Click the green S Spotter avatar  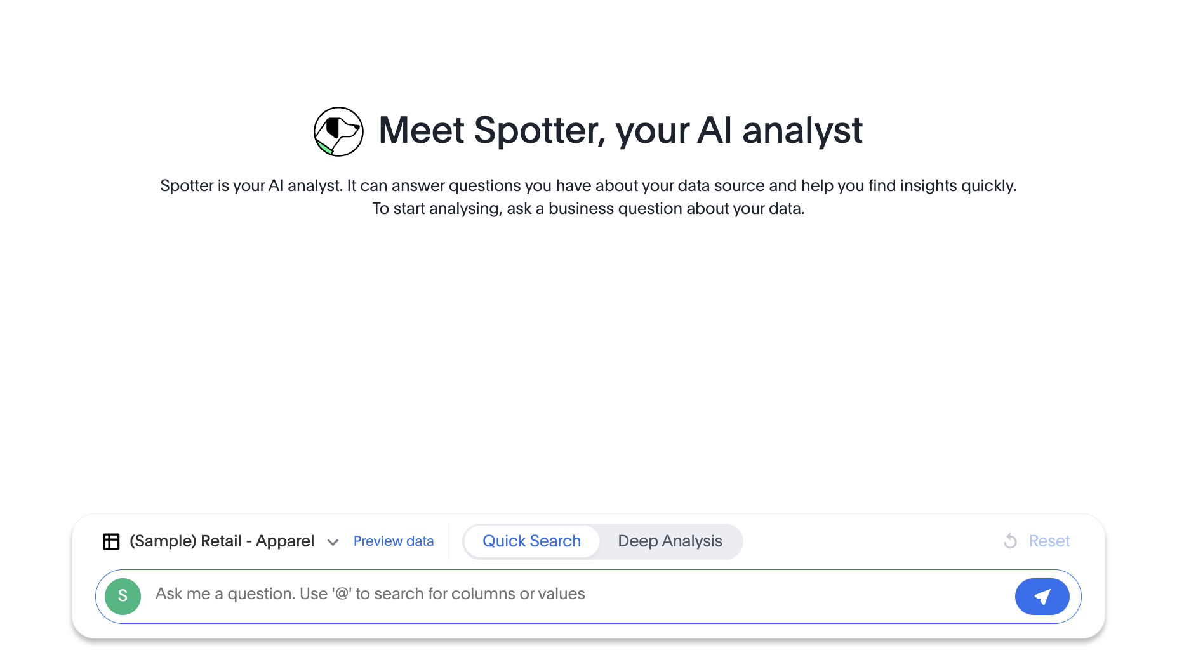[x=123, y=596]
